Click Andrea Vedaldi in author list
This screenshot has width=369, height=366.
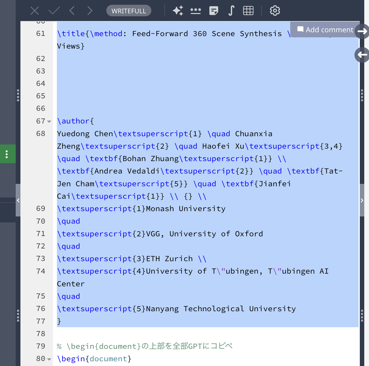pos(127,171)
